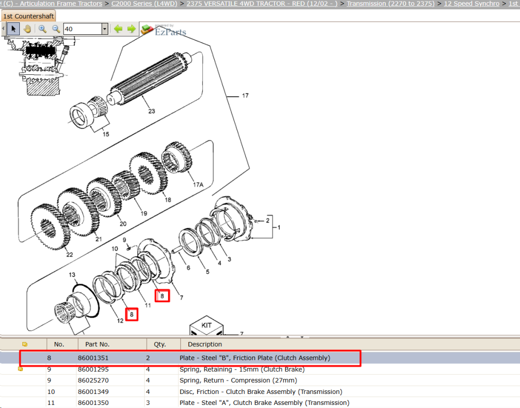
Task: Focus the zoom value field showing 40
Action: tap(83, 29)
